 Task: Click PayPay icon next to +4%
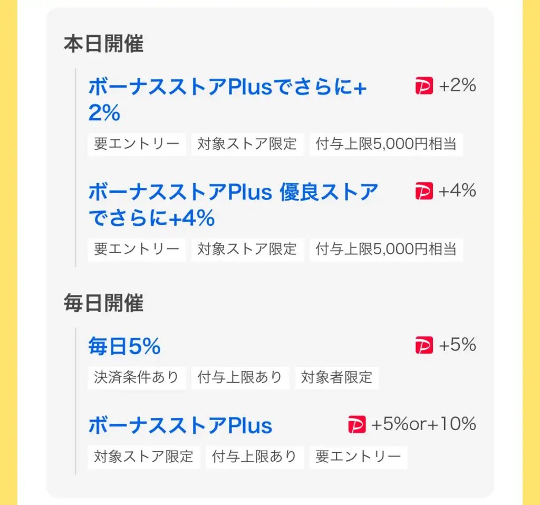pyautogui.click(x=424, y=191)
